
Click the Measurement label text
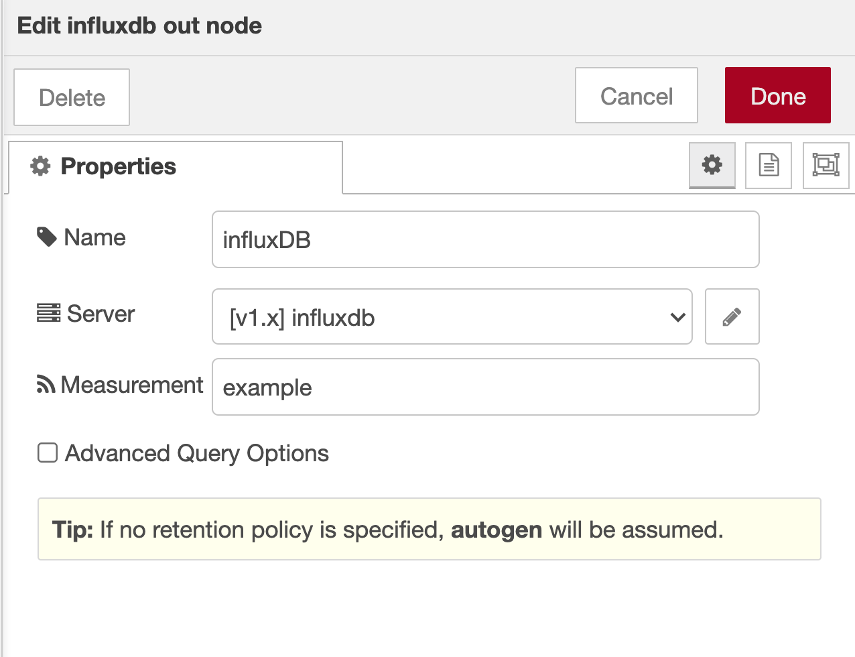(131, 385)
